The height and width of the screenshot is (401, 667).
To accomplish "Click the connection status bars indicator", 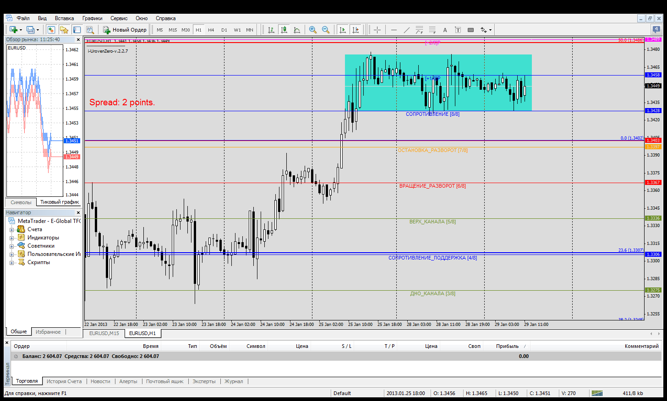I will (x=597, y=393).
